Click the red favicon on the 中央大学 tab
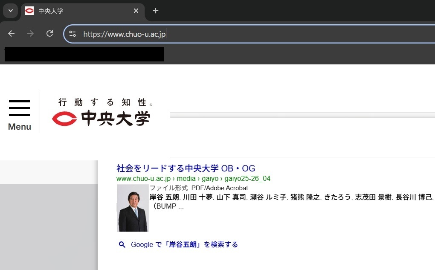 pyautogui.click(x=29, y=11)
